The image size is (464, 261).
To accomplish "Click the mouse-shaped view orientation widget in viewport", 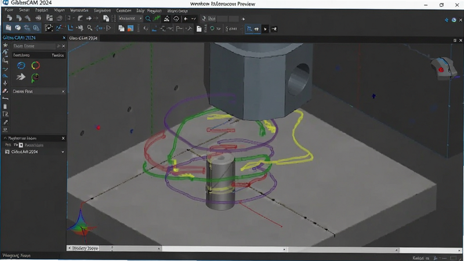I will tap(444, 68).
